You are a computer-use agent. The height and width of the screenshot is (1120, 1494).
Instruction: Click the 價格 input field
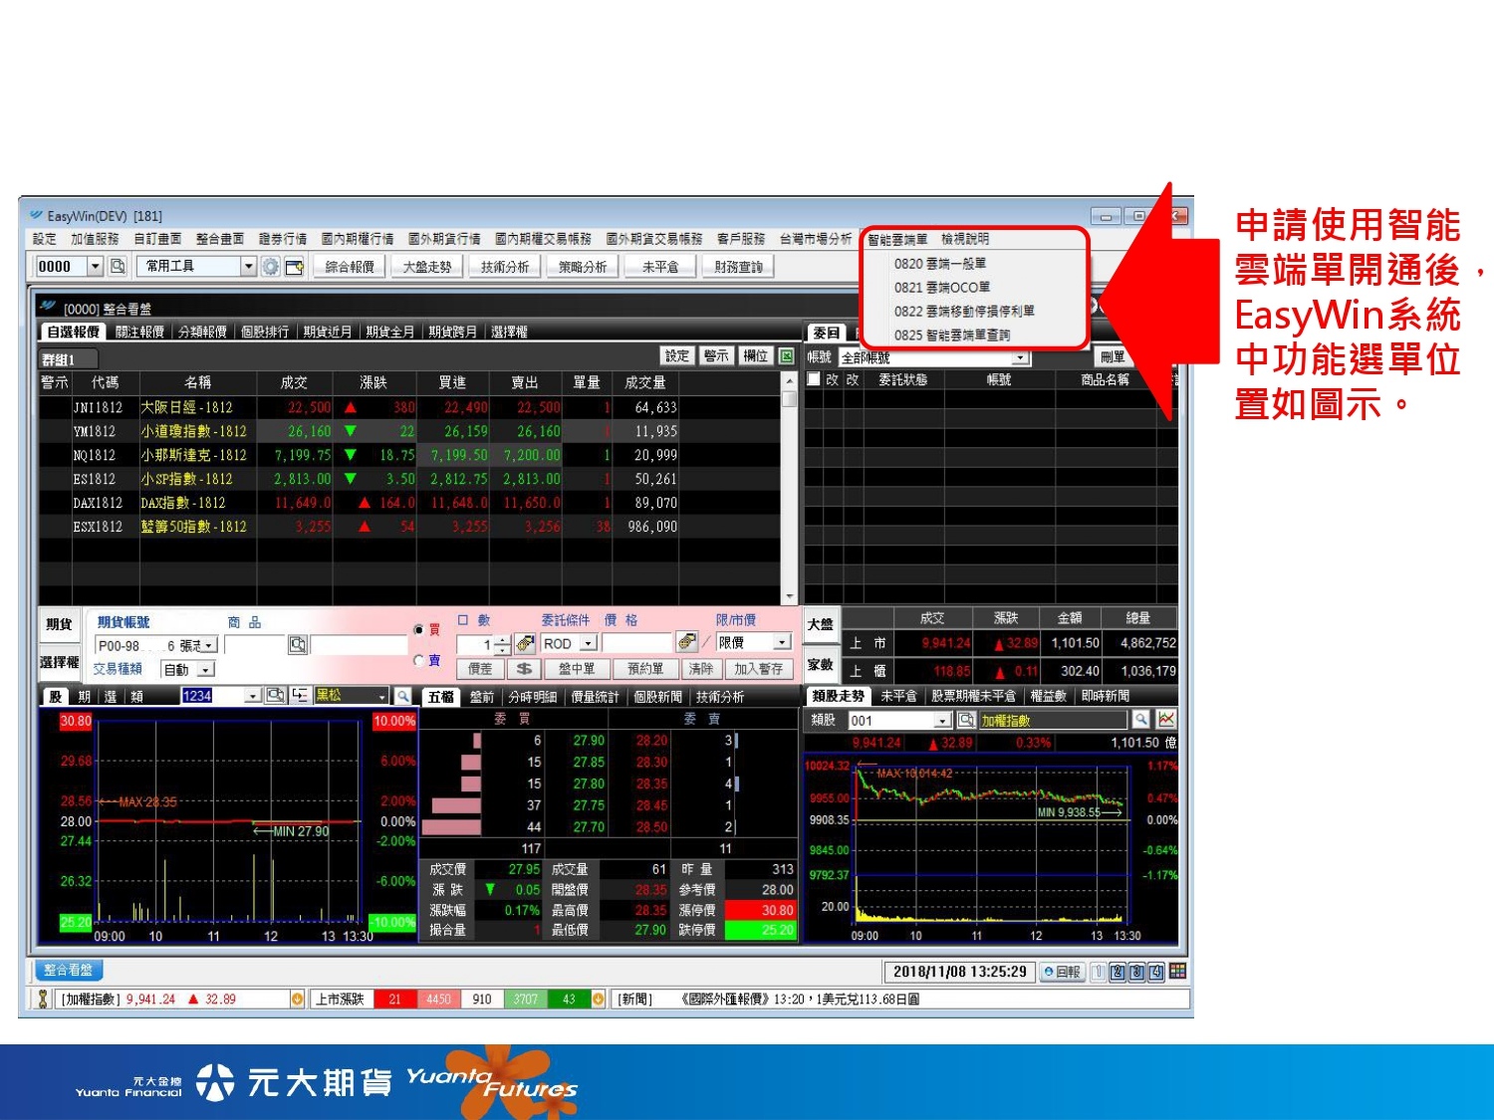pyautogui.click(x=636, y=643)
